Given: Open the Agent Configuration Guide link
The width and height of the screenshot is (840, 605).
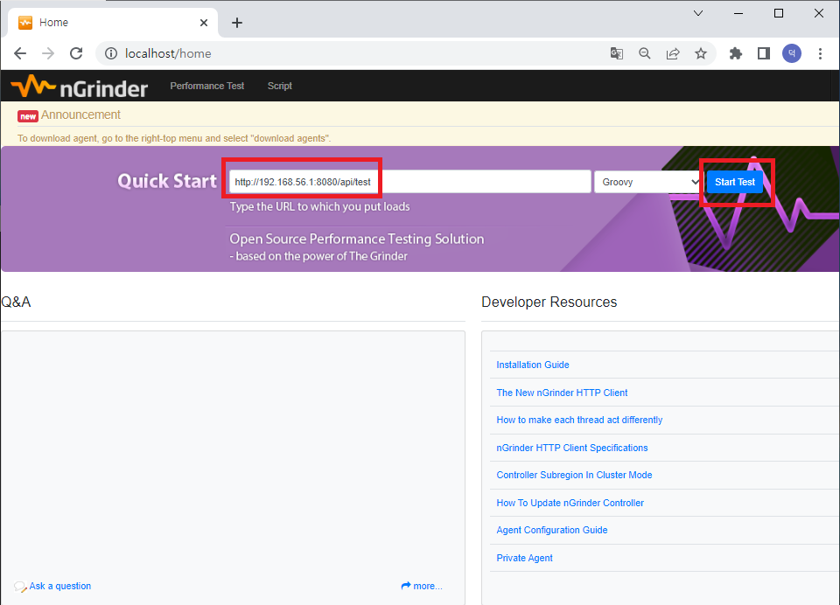Looking at the screenshot, I should pyautogui.click(x=551, y=530).
